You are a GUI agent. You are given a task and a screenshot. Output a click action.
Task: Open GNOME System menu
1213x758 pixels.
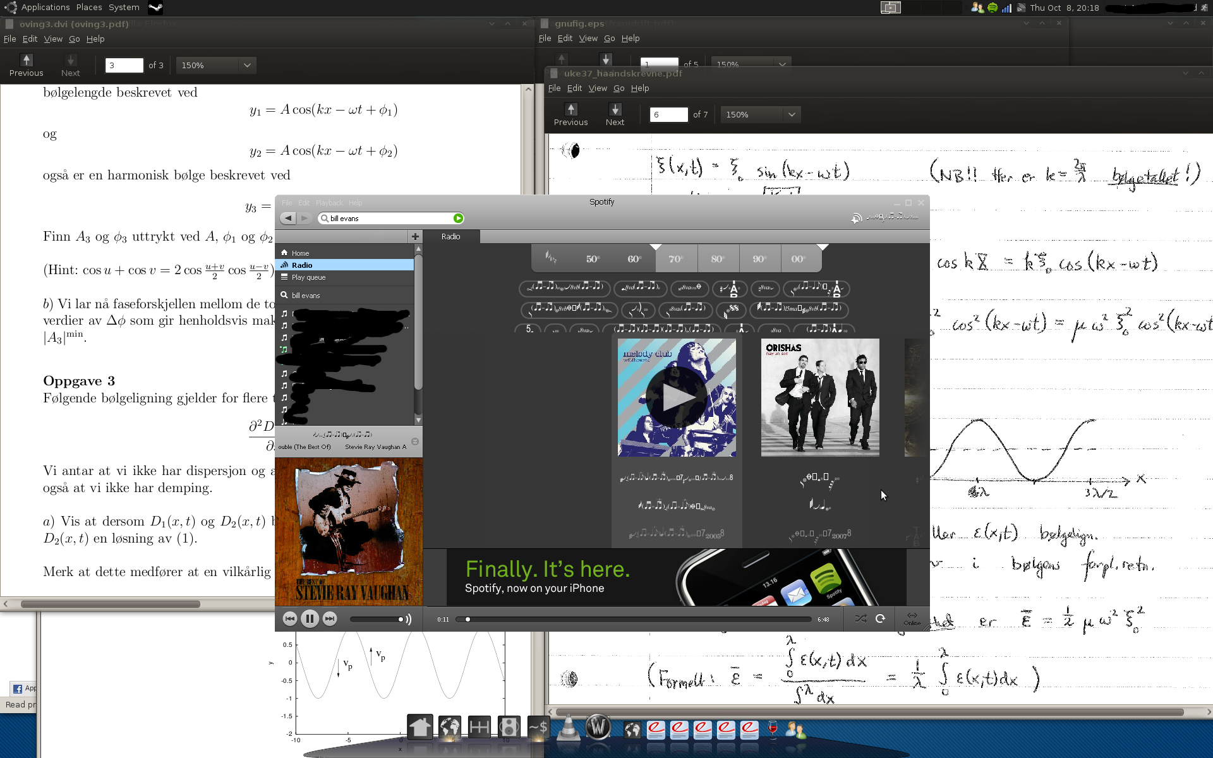pos(124,8)
